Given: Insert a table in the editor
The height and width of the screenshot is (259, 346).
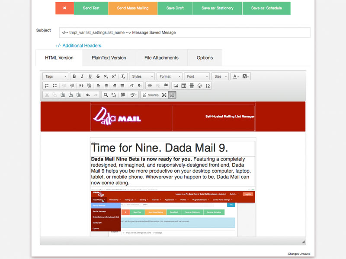Looking at the screenshot, I should click(184, 86).
